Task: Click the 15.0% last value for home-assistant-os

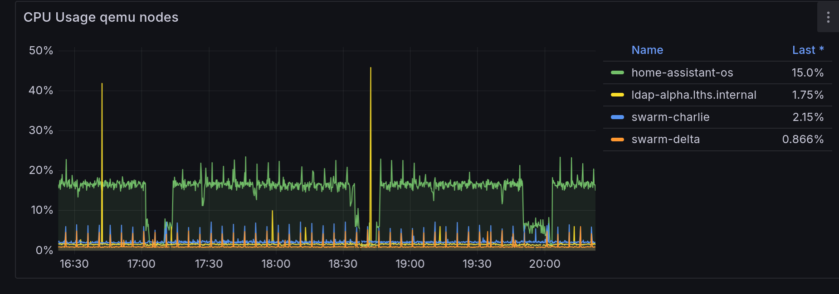Action: (807, 72)
